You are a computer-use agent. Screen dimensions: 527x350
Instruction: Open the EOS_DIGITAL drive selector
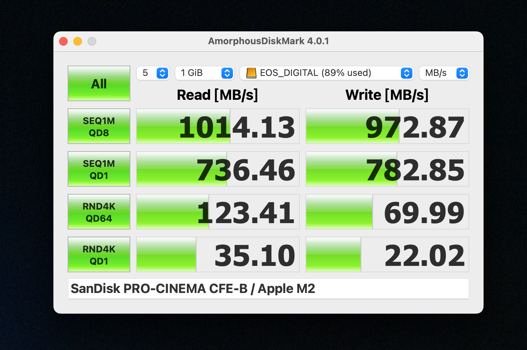coord(327,73)
